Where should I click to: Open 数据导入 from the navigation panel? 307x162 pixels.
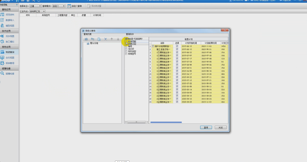[x=10, y=20]
